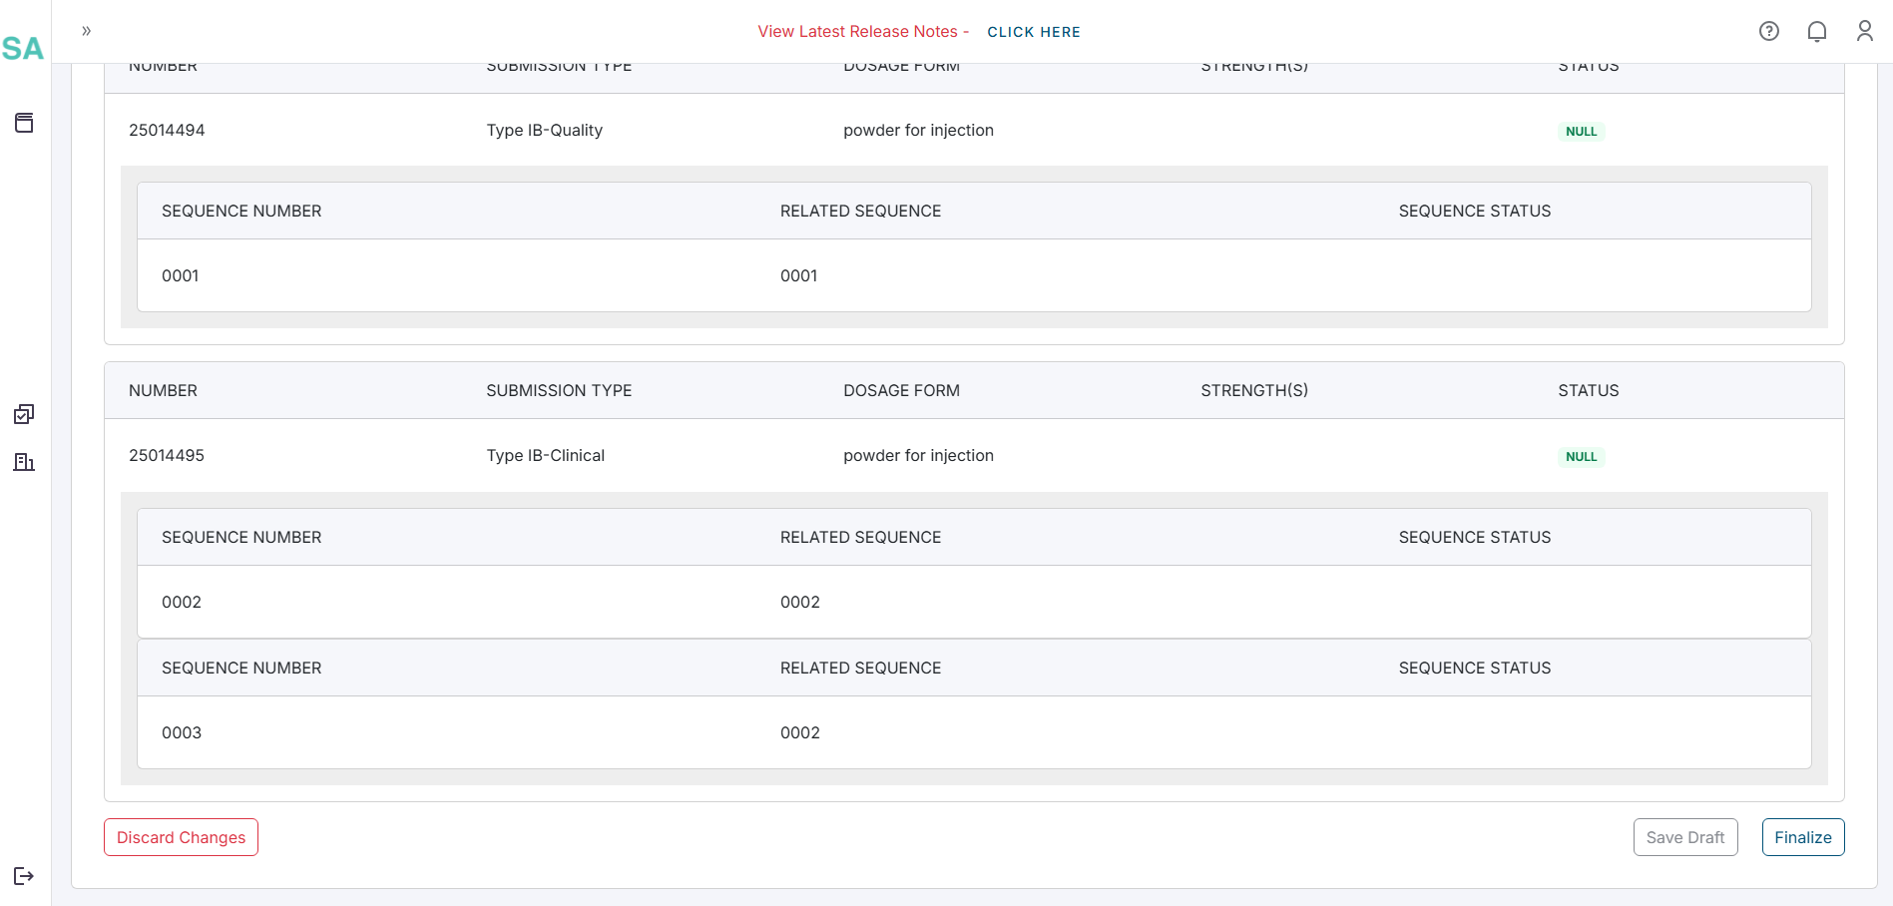Open the notifications bell
The image size is (1893, 906).
pos(1816,31)
